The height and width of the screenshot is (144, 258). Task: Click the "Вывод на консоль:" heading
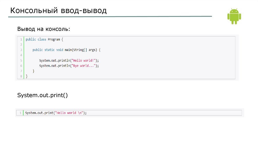point(43,29)
